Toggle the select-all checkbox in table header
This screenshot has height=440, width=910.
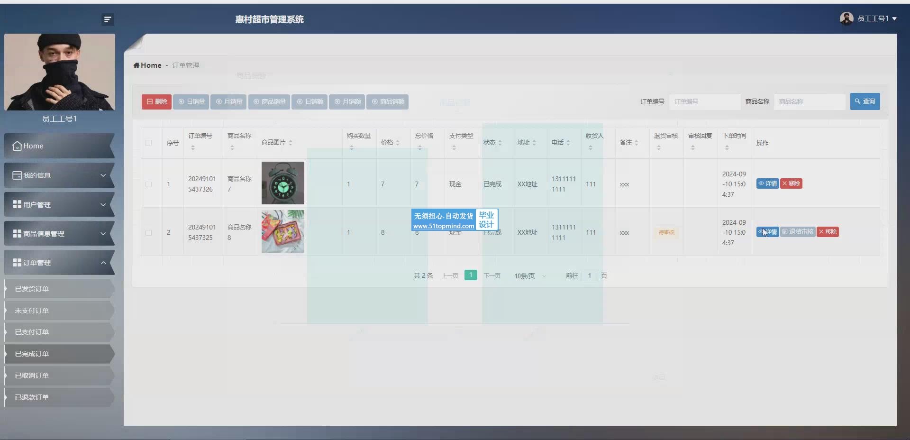[x=149, y=143]
